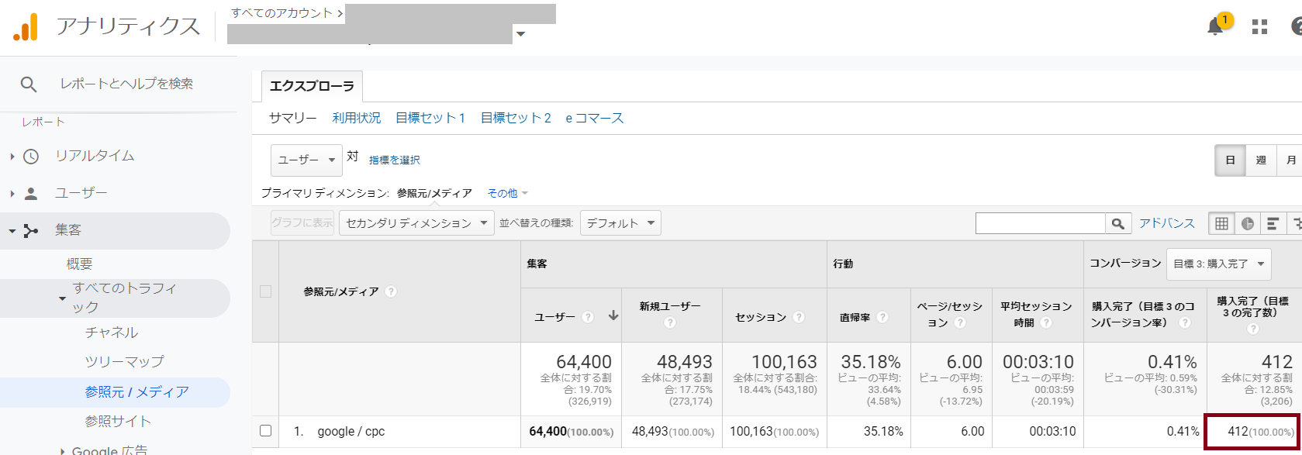Switch to pie chart view icon

(x=1248, y=224)
